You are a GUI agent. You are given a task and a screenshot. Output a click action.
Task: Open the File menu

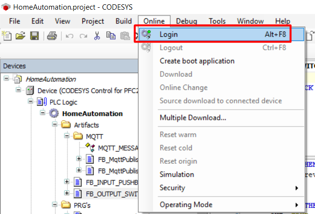[x=15, y=21]
